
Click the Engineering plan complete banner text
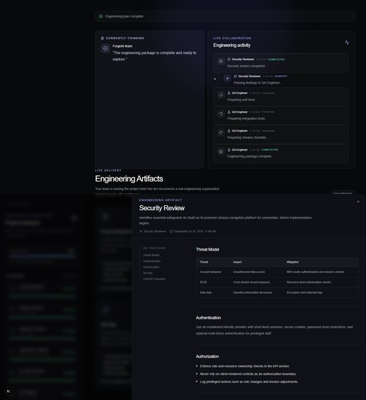[x=124, y=16]
